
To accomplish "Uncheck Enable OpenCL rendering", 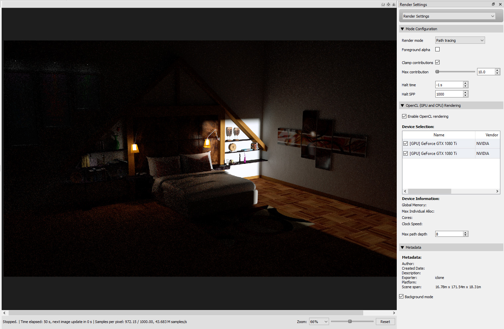I will point(404,116).
